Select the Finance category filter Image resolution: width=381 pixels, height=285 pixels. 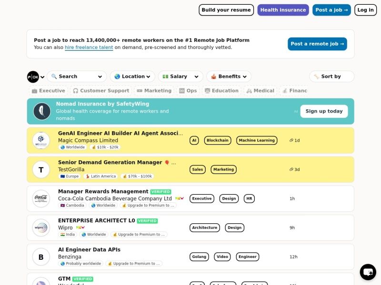tap(294, 91)
